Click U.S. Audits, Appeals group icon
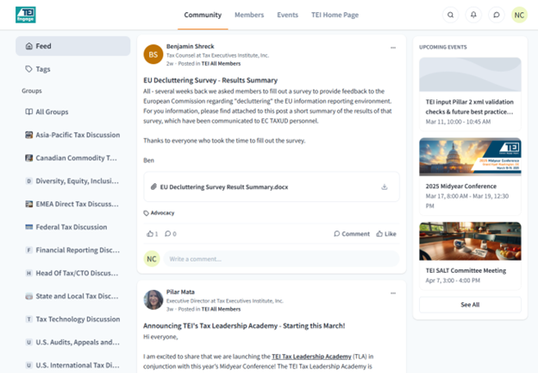Image resolution: width=538 pixels, height=373 pixels. click(x=28, y=342)
